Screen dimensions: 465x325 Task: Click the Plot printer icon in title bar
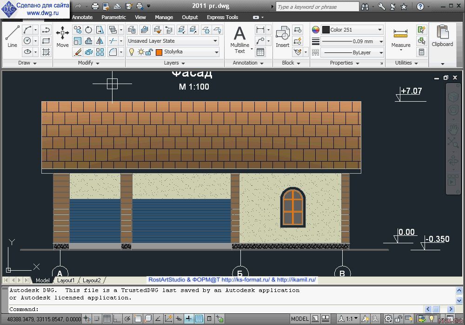(x=95, y=6)
